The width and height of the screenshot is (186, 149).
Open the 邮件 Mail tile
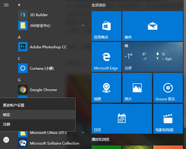point(153,26)
